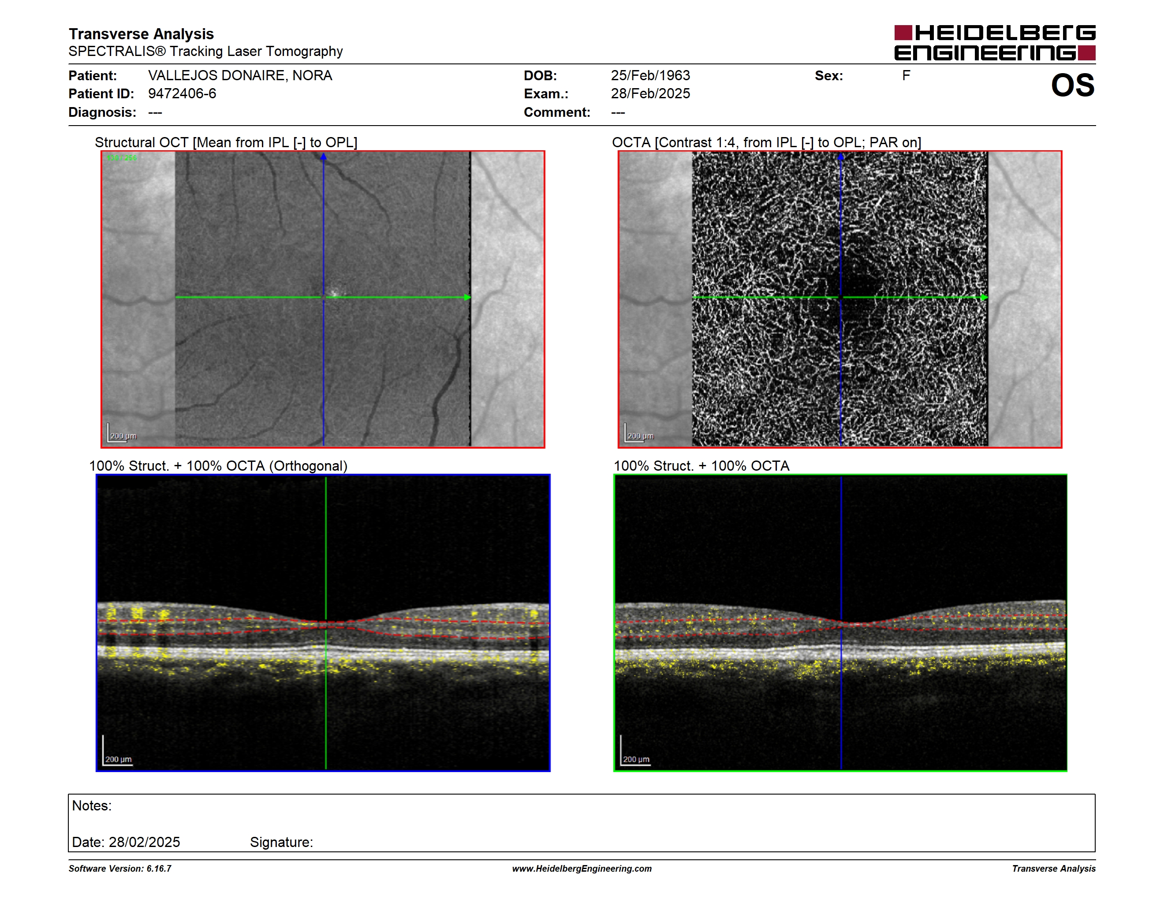Screen dimensions: 1164x899
Task: Click the Heidelberg Engineering logo
Action: click(x=995, y=43)
